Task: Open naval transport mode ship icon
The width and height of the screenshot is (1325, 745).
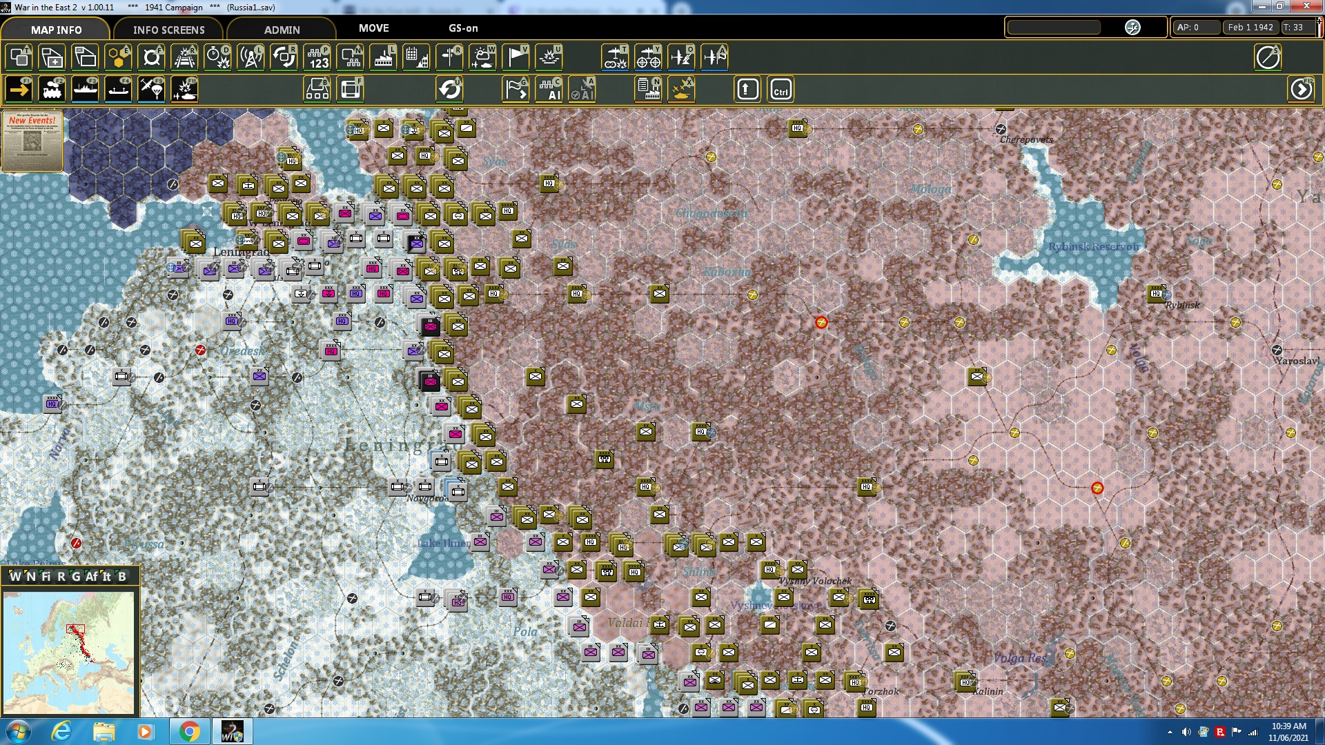Action: click(86, 88)
